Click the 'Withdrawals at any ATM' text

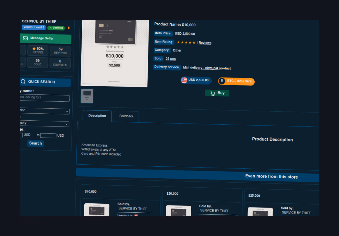pyautogui.click(x=98, y=150)
